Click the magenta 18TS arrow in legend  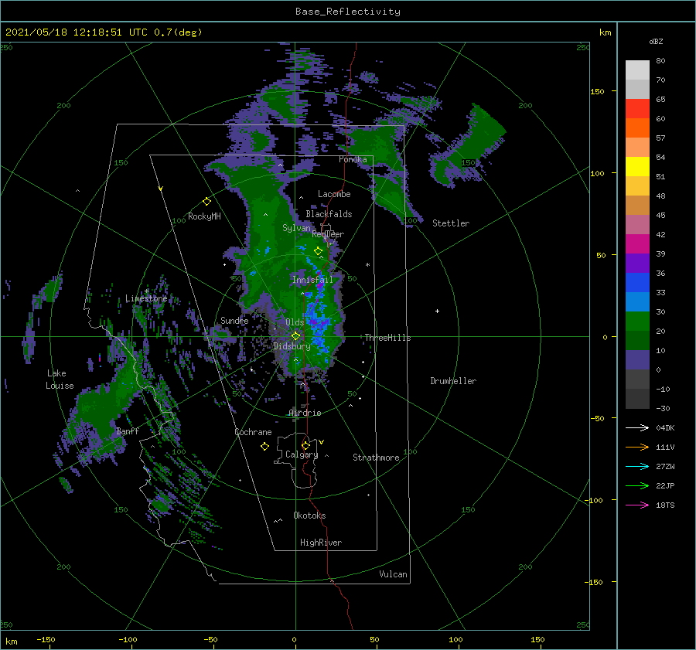click(x=637, y=505)
